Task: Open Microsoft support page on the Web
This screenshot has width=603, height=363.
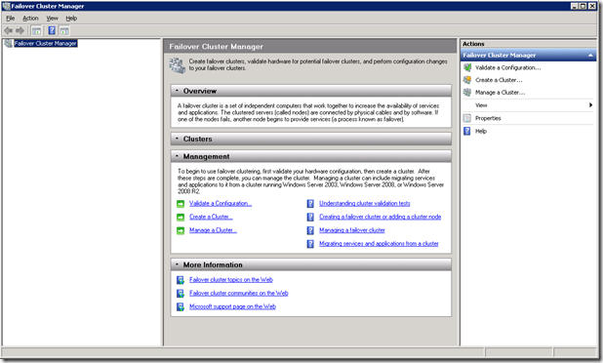Action: pyautogui.click(x=232, y=306)
